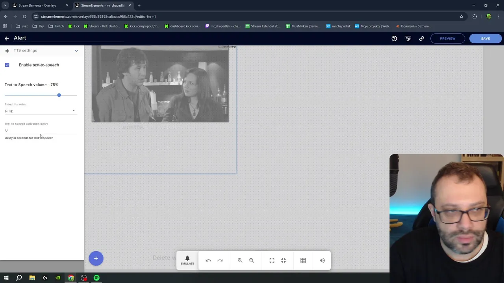Redo the last editor action
The height and width of the screenshot is (283, 504).
coord(220,261)
